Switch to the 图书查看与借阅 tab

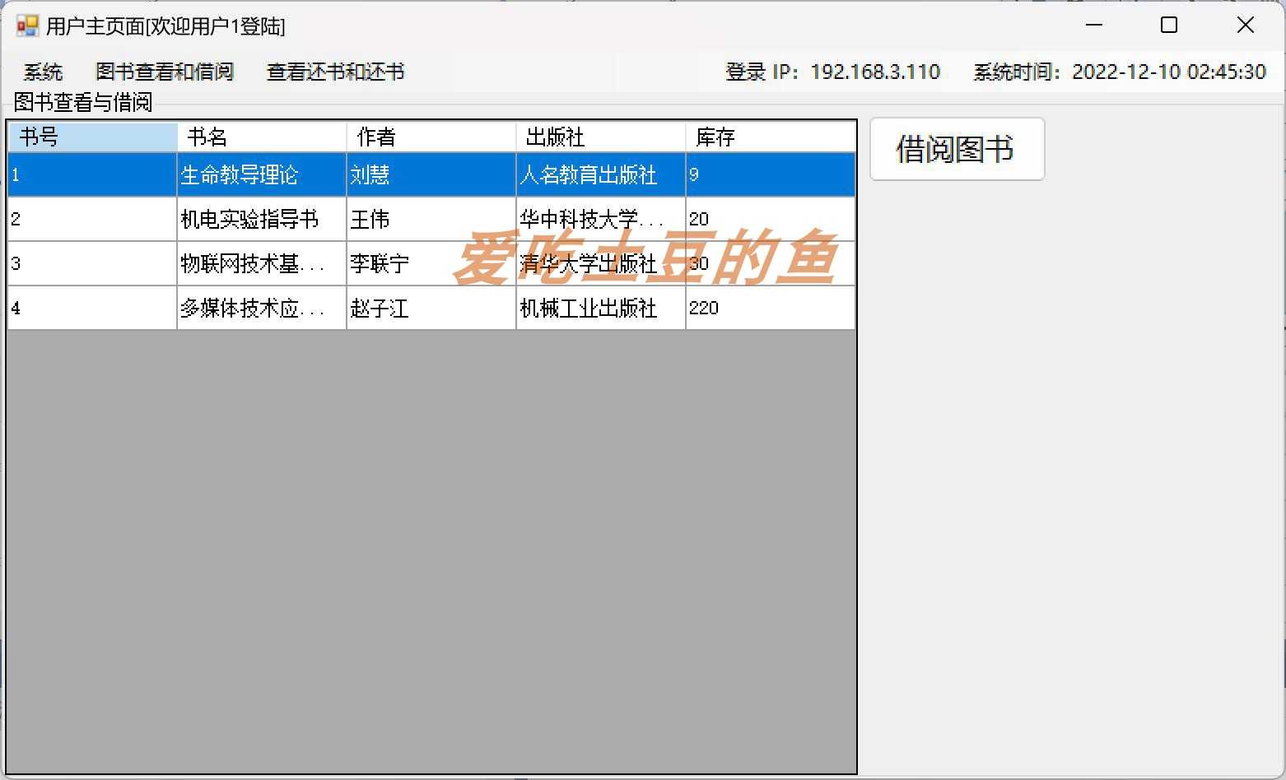(x=82, y=102)
